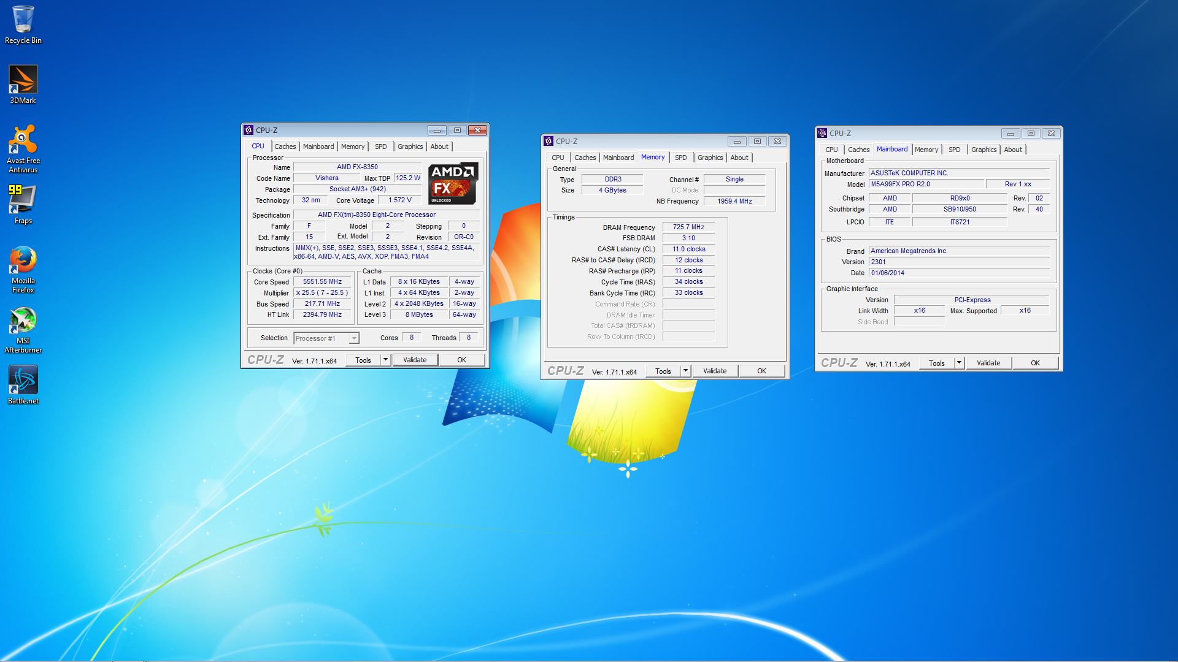Screen dimensions: 1178x662
Task: Click Tools button in left CPU-Z window
Action: 363,360
